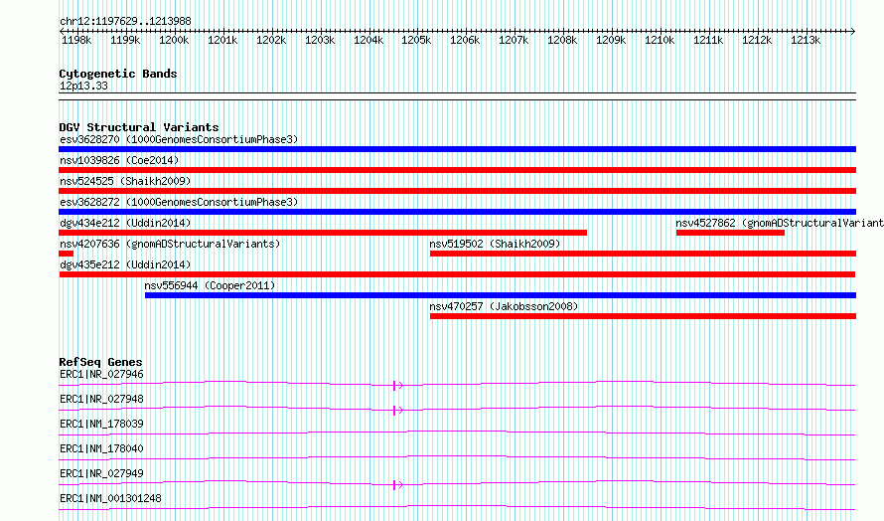Open the ERC1|NR_027949 transcript label
The width and height of the screenshot is (884, 521).
click(101, 473)
